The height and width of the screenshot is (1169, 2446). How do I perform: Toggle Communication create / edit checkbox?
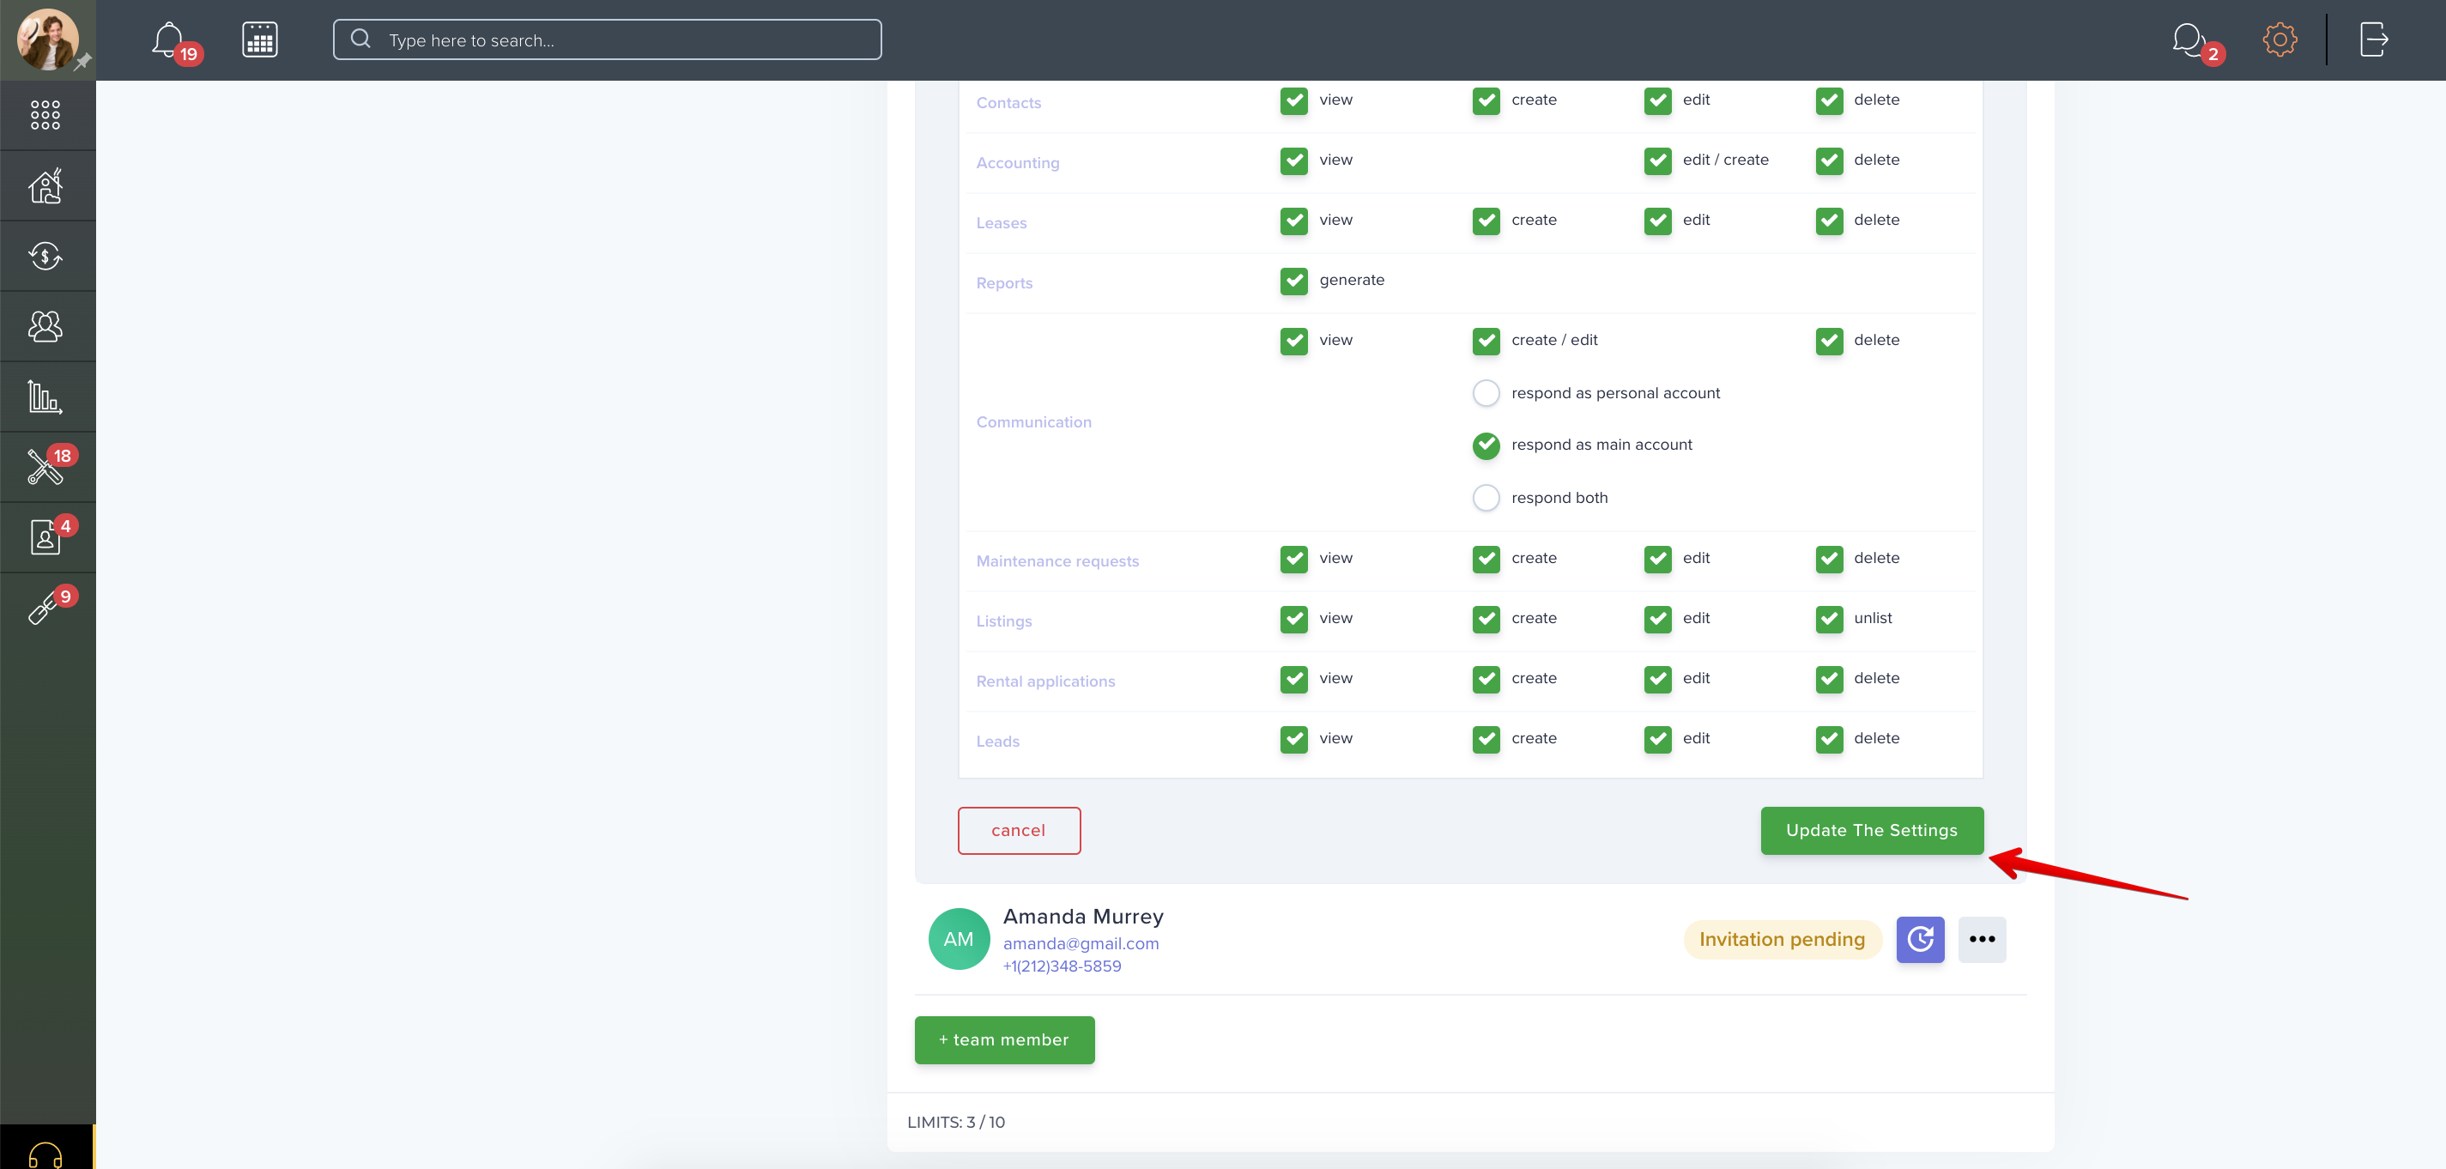click(1485, 341)
